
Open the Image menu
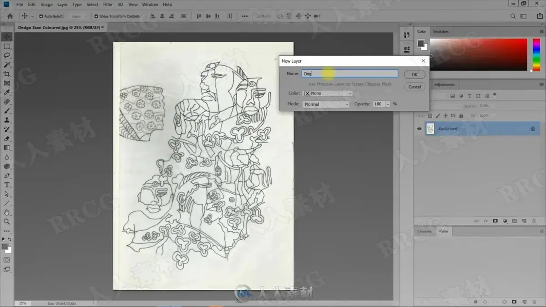tap(46, 5)
